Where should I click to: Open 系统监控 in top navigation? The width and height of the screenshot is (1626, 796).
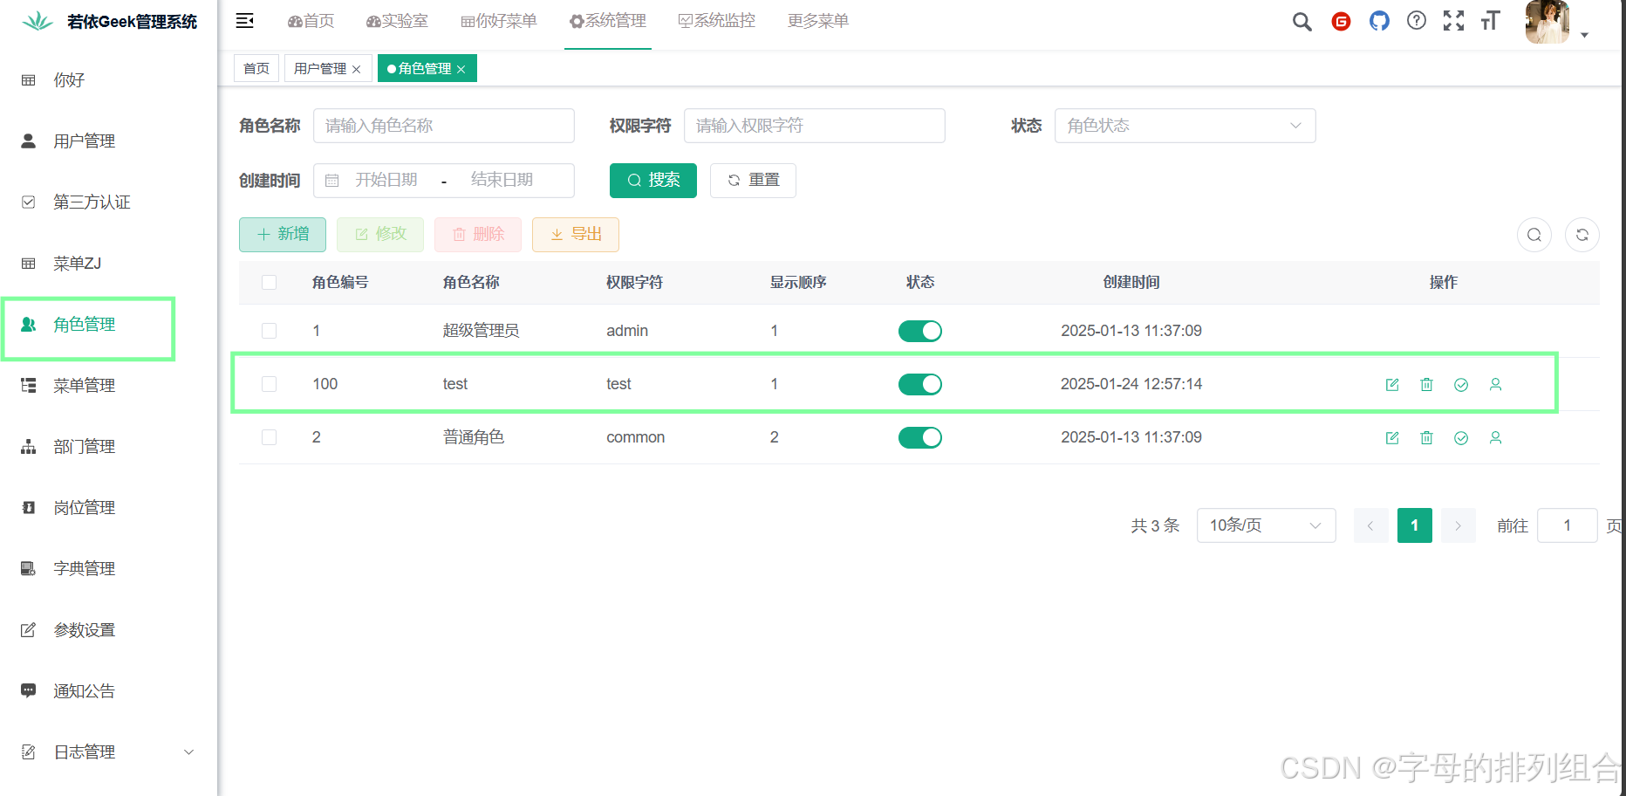pyautogui.click(x=717, y=21)
